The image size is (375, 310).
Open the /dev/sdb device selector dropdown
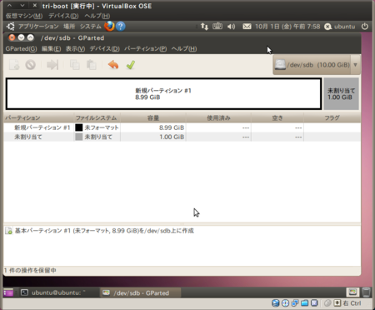(317, 65)
